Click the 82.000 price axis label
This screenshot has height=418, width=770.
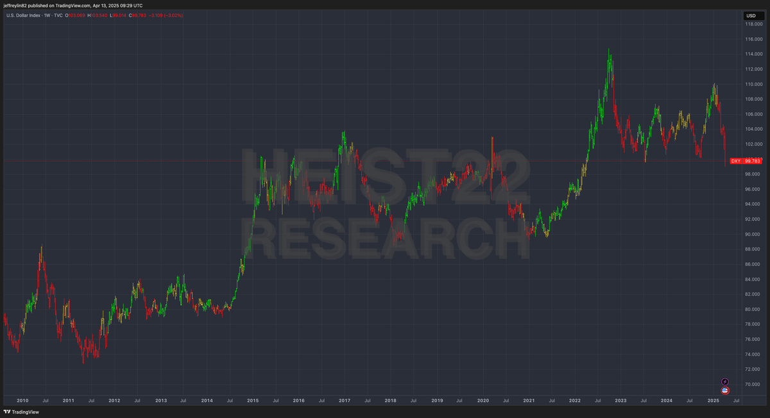coord(752,294)
